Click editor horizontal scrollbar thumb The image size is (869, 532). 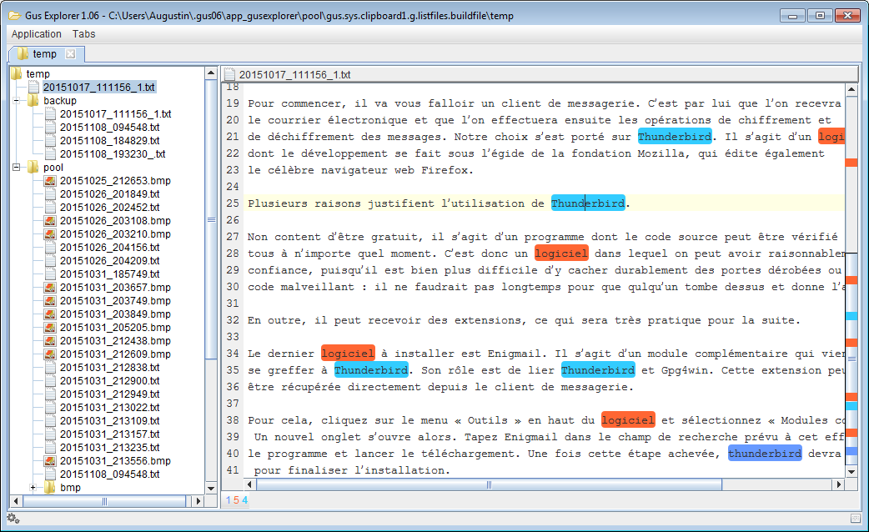coord(489,484)
